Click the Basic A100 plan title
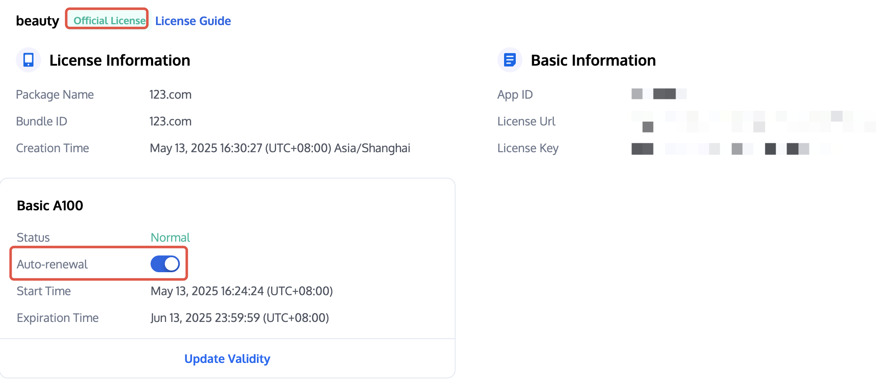Image resolution: width=891 pixels, height=383 pixels. pos(50,206)
